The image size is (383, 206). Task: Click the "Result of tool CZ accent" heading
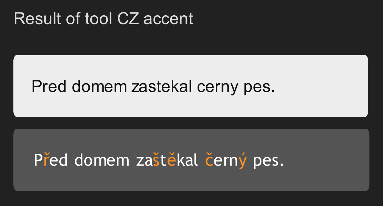click(103, 18)
